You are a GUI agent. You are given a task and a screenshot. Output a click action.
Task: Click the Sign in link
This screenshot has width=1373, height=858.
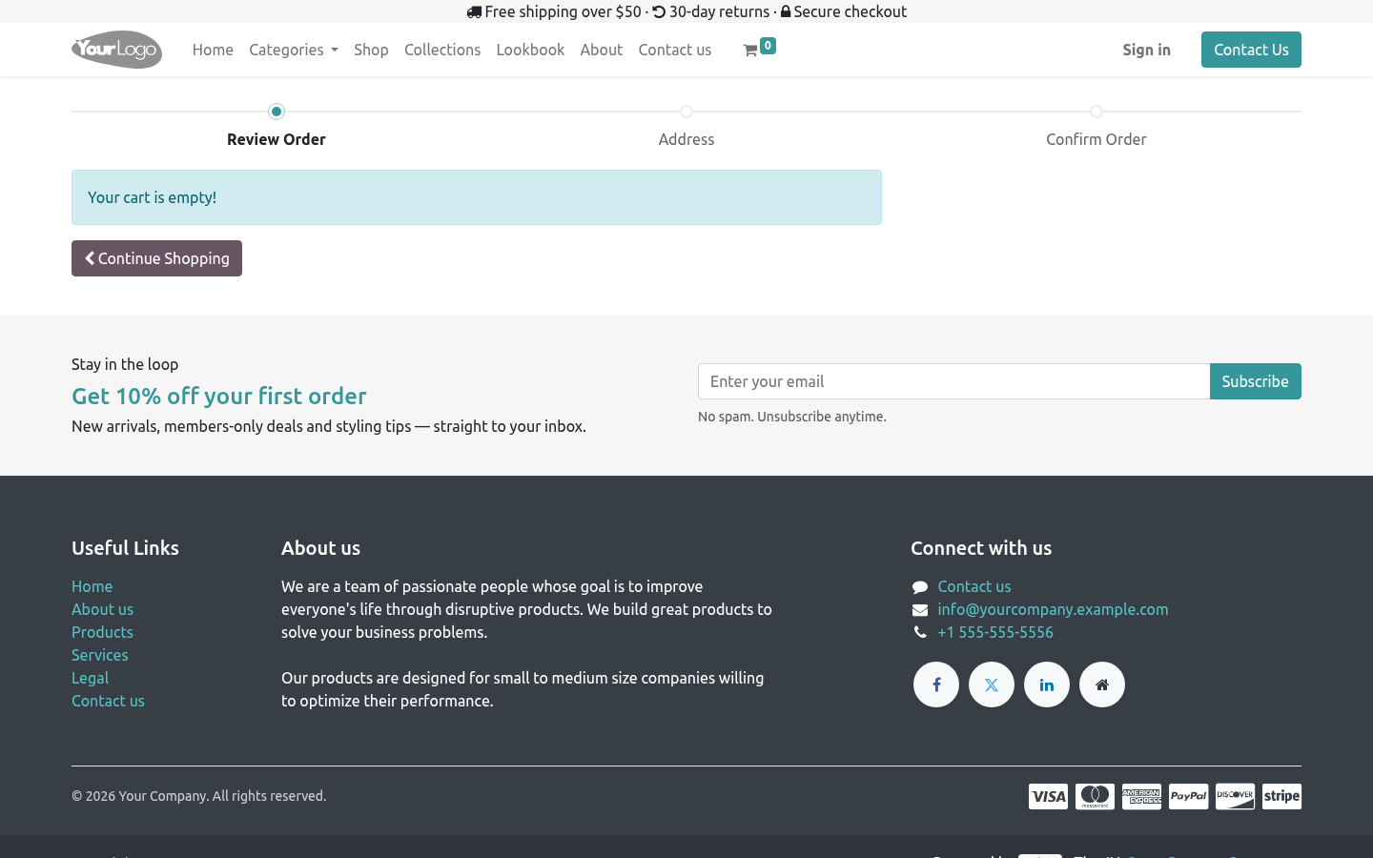tap(1146, 50)
